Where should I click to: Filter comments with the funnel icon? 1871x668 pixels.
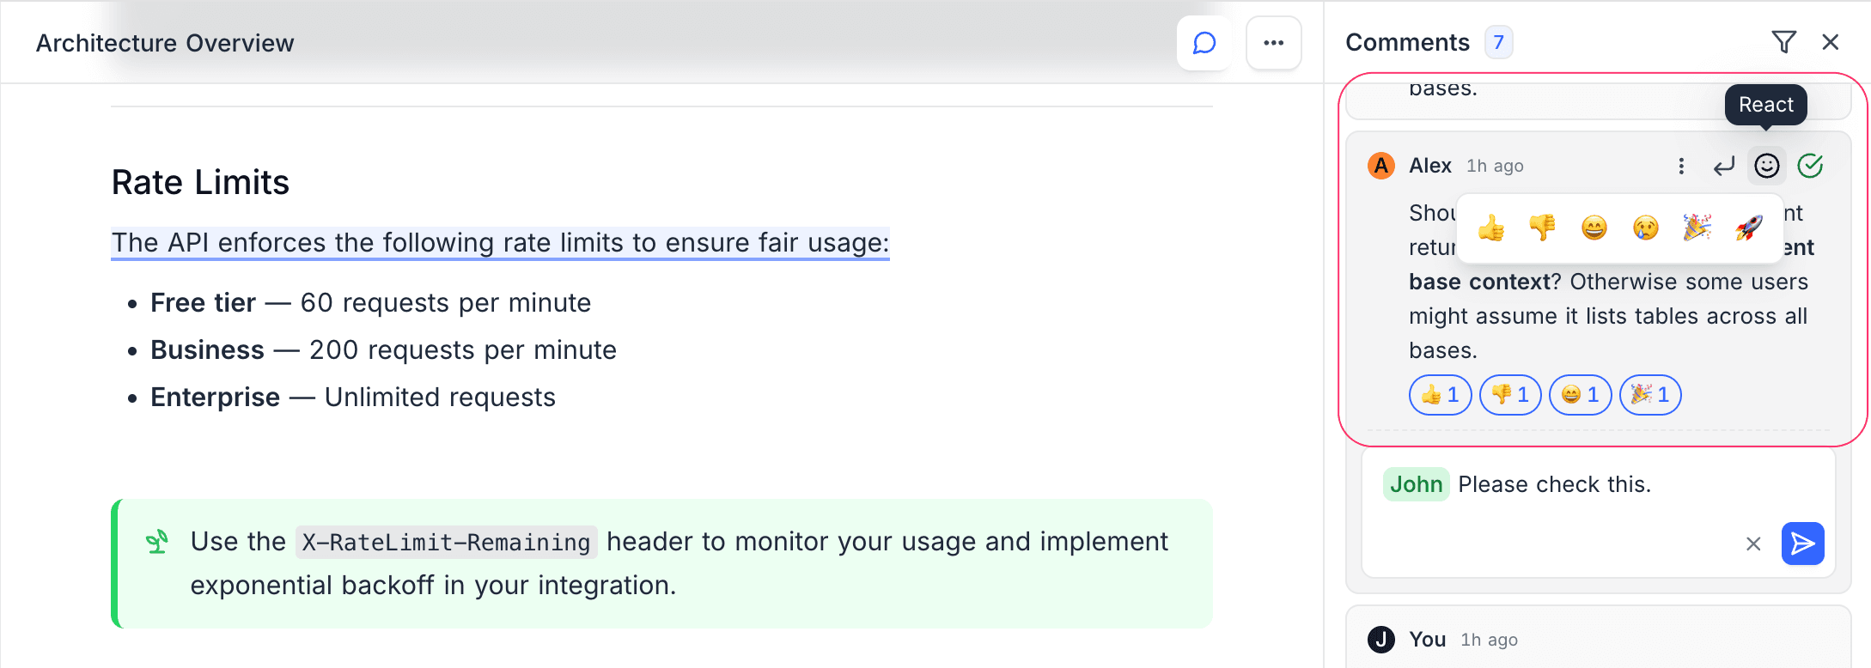click(x=1783, y=42)
